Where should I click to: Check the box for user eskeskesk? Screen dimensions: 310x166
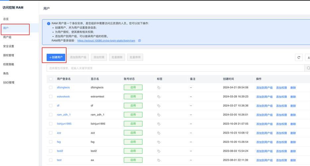click(x=51, y=97)
